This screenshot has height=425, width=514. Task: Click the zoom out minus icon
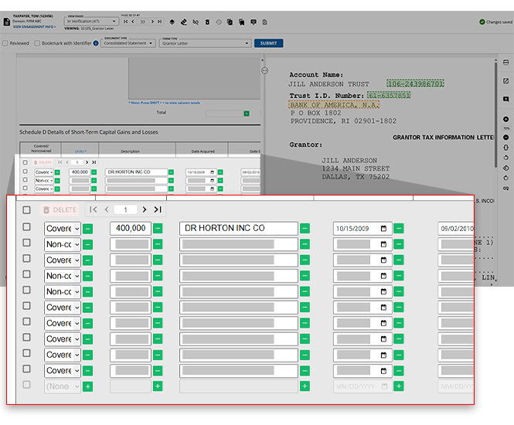click(505, 137)
